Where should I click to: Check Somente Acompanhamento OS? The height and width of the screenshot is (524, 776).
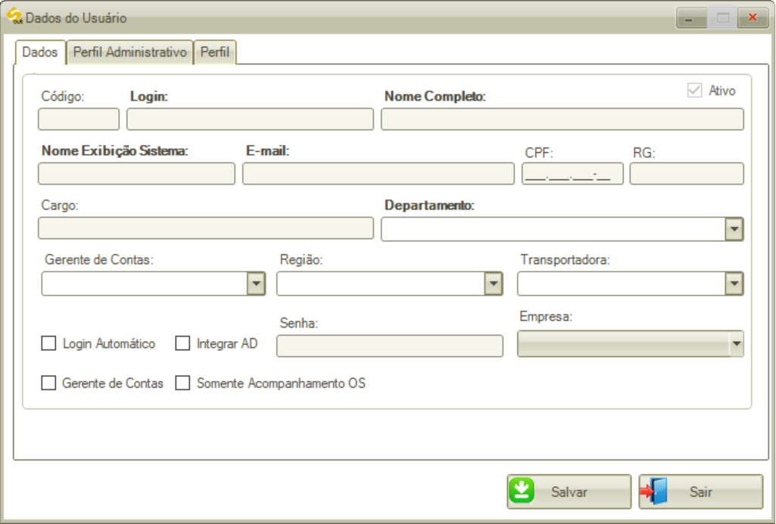pos(182,383)
